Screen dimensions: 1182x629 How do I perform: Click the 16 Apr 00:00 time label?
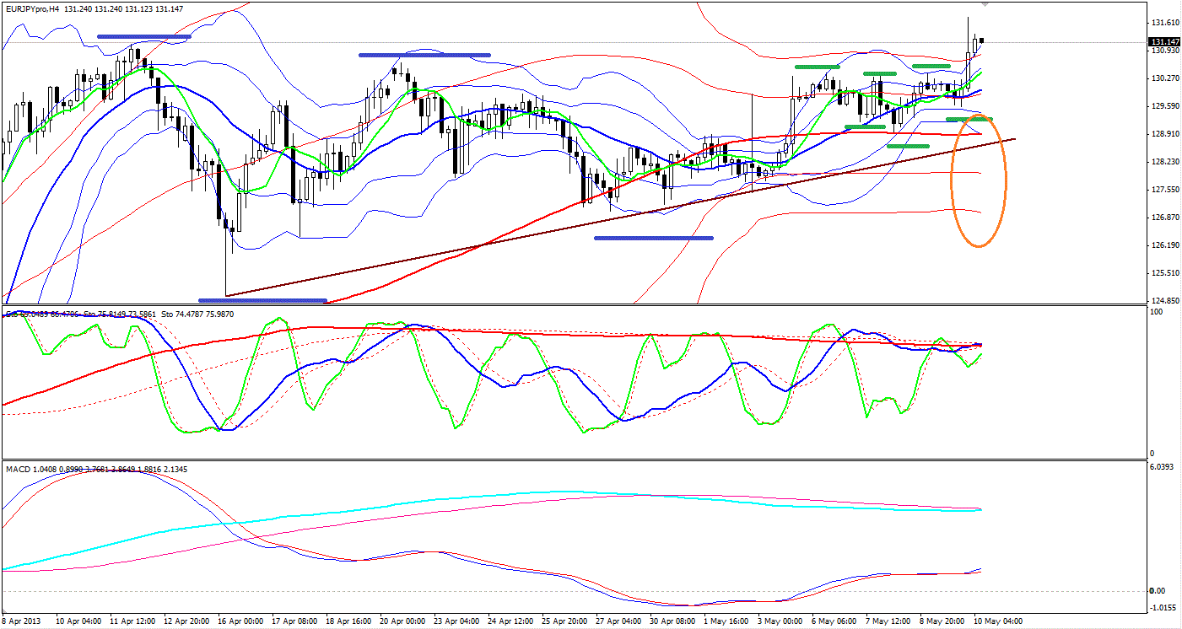click(x=240, y=621)
